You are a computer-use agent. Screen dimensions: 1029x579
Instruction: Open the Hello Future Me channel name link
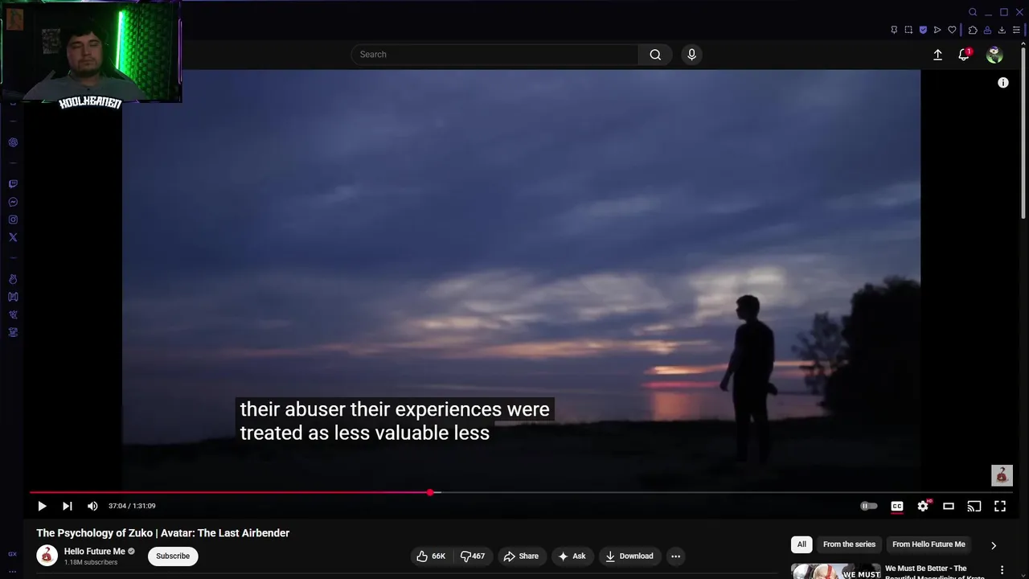(95, 552)
